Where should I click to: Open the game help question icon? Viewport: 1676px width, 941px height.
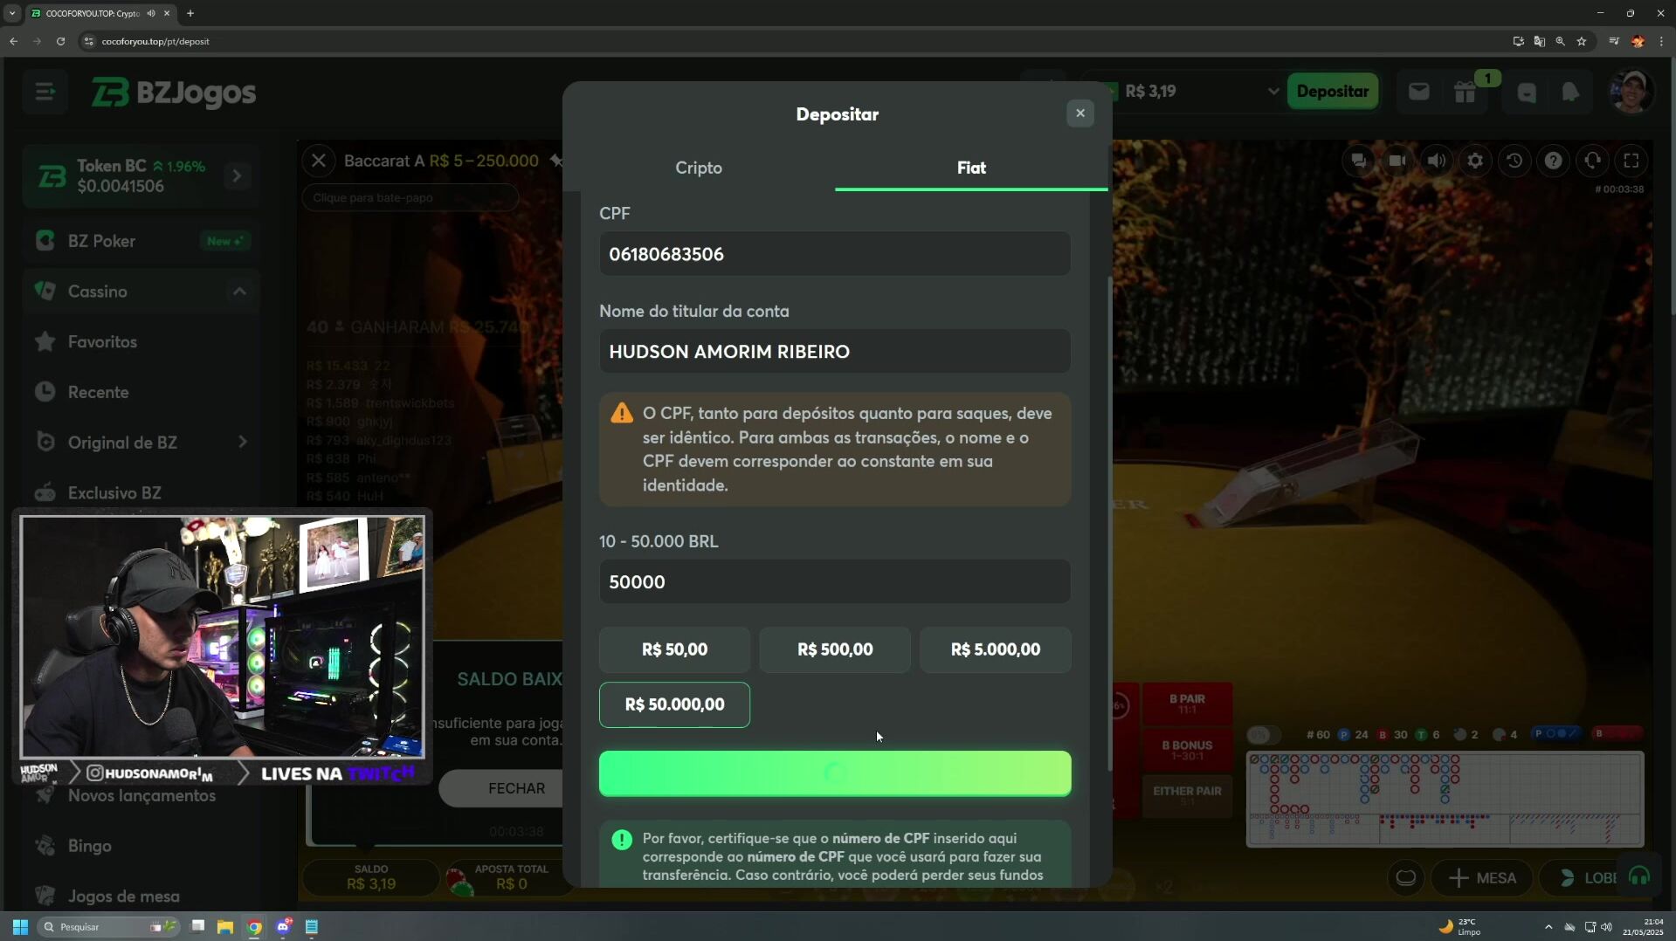(x=1553, y=161)
